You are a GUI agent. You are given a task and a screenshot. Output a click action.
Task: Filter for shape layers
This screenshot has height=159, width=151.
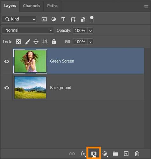73,19
